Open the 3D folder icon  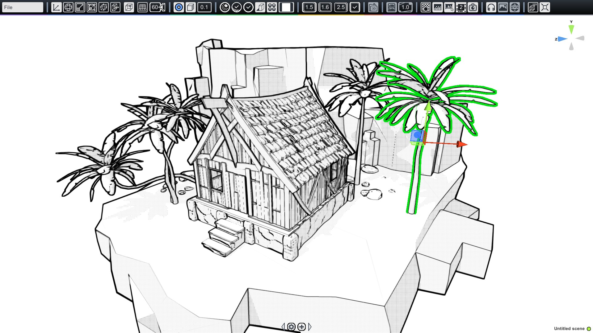(373, 7)
